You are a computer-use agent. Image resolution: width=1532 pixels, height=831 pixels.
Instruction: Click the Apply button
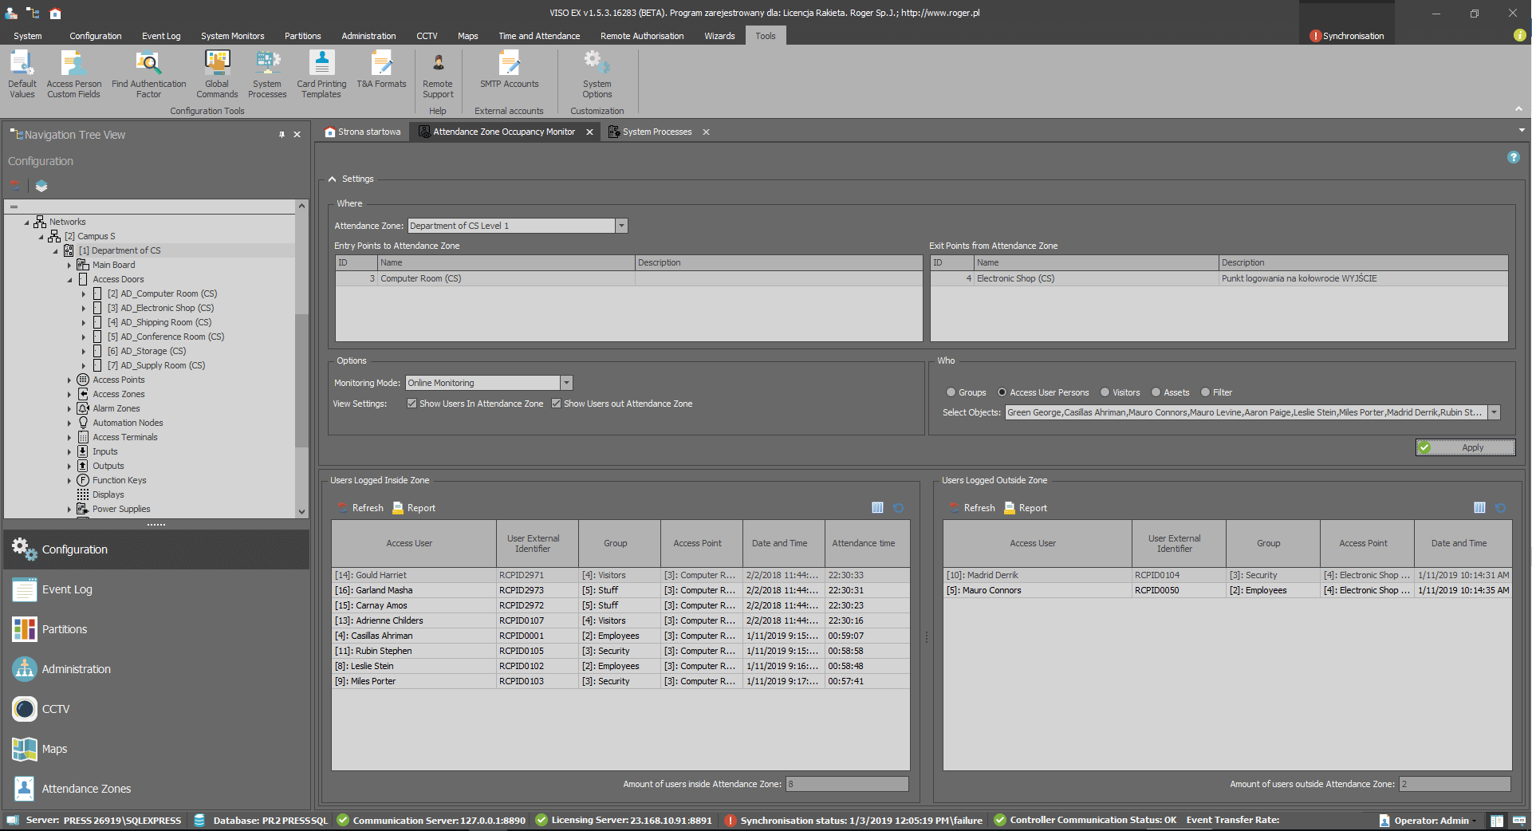coord(1465,447)
